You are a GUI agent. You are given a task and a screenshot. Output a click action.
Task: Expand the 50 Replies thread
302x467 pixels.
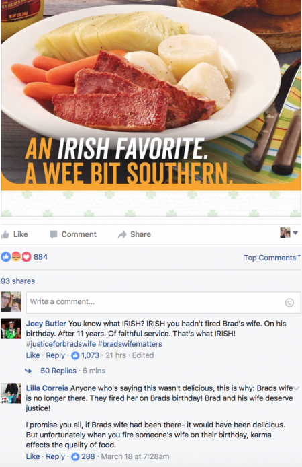[58, 371]
